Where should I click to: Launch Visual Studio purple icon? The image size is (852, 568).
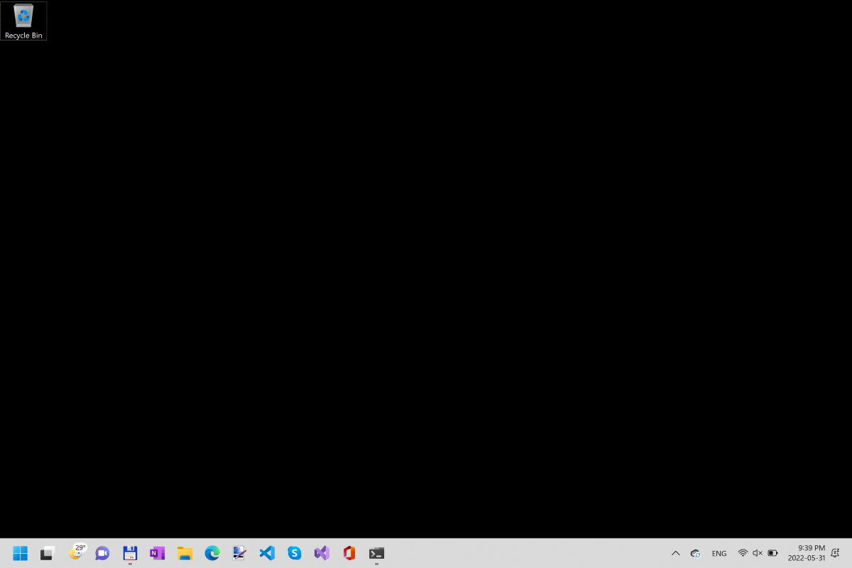coord(322,553)
